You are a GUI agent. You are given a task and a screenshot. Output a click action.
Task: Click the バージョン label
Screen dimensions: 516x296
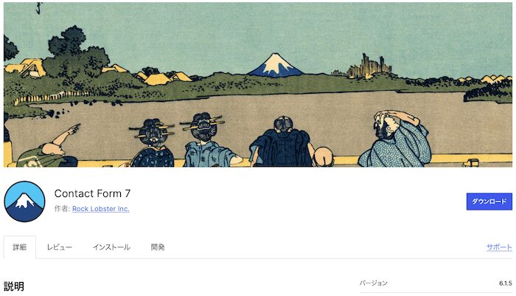tap(374, 283)
